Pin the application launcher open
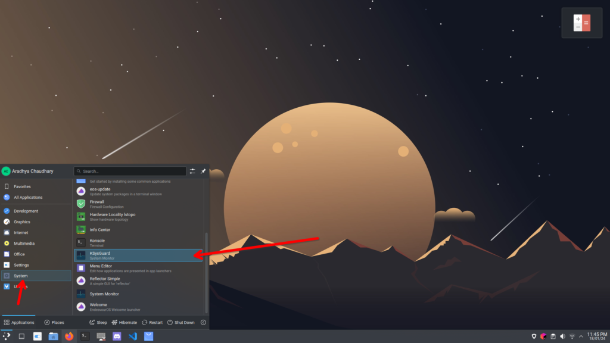 [x=203, y=171]
